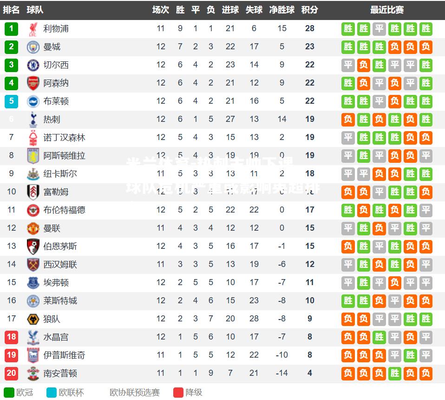Click the West Ham crest icon
This screenshot has height=400, width=445.
point(33,265)
